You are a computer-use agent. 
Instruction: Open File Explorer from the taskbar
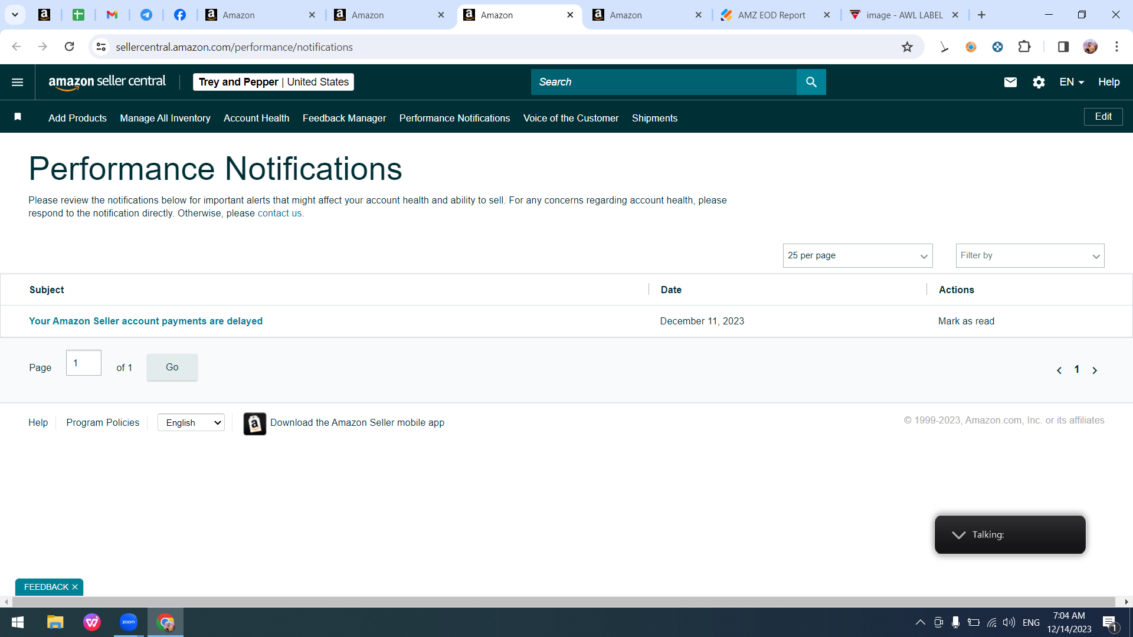click(55, 622)
